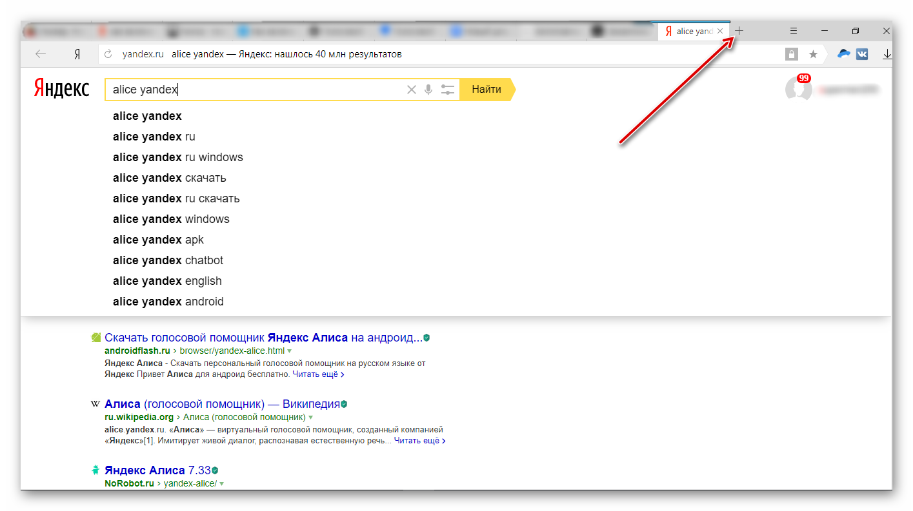Open the blue cloud extension icon
913x511 pixels.
(x=843, y=54)
